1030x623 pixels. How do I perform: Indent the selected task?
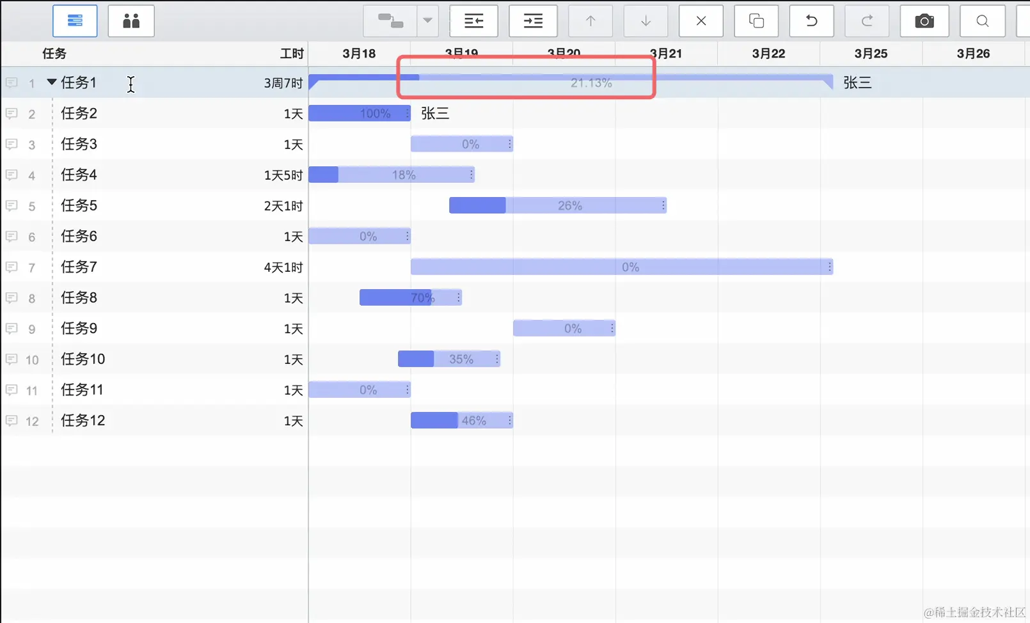coord(533,21)
